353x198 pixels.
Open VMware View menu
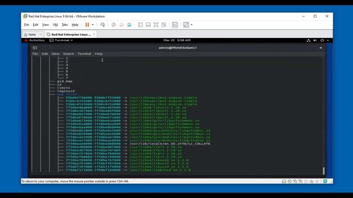(45, 25)
